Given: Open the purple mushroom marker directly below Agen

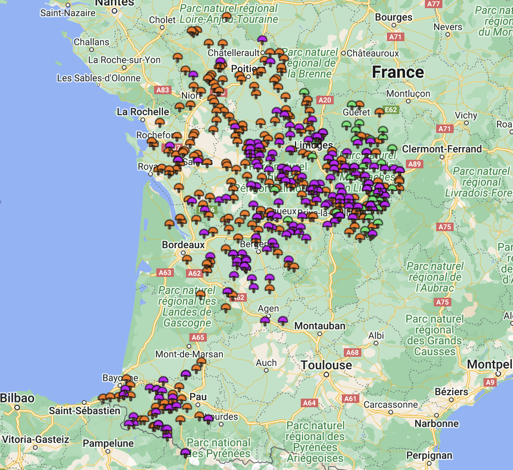Looking at the screenshot, I should pyautogui.click(x=265, y=321).
